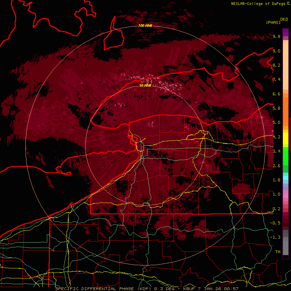Image resolution: width=291 pixels, height=291 pixels.
Task: Click the bright green color bar segment
Action: [286, 156]
